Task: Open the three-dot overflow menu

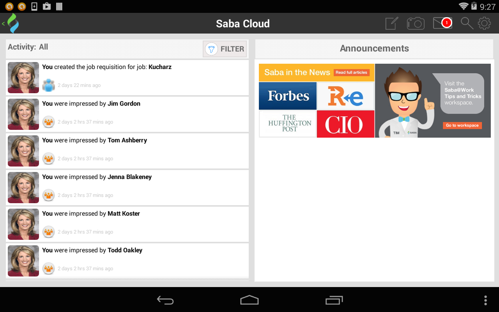Action: 485,300
